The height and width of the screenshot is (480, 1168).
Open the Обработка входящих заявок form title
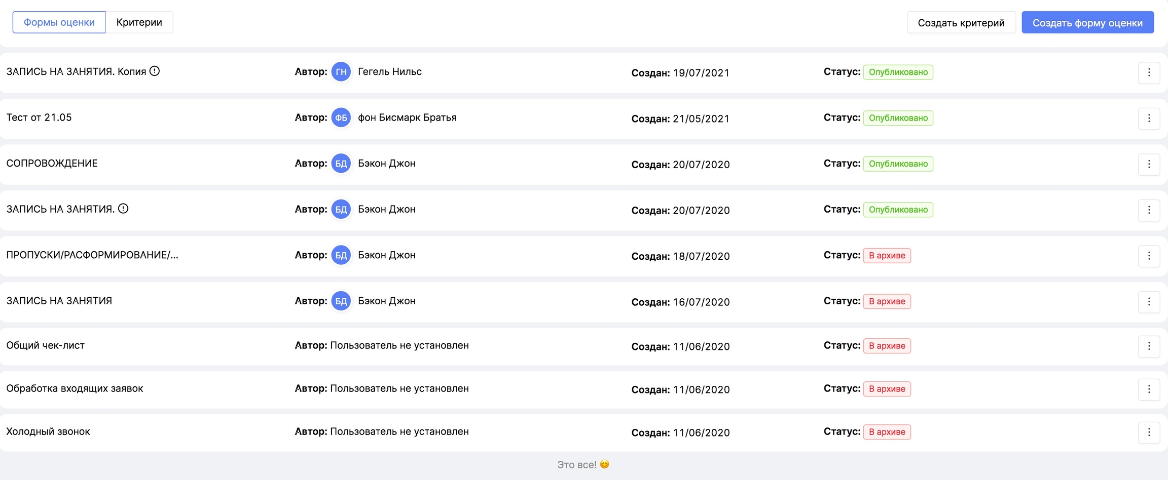75,388
